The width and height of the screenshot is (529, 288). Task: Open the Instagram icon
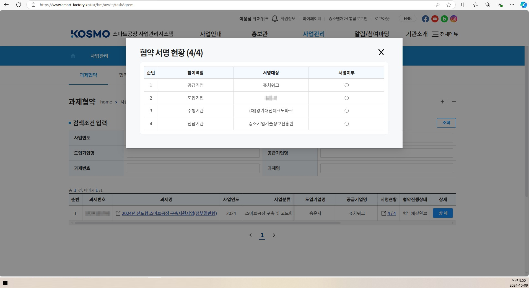pos(454,19)
